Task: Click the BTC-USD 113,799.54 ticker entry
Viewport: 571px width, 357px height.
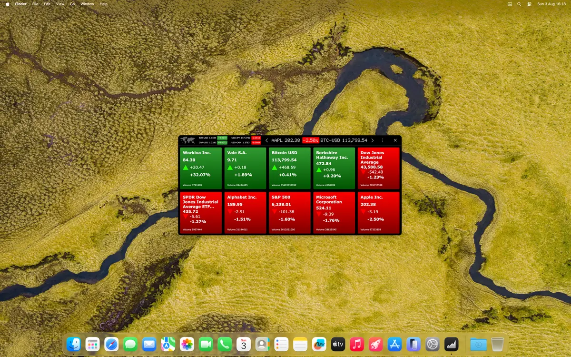Action: tap(344, 140)
